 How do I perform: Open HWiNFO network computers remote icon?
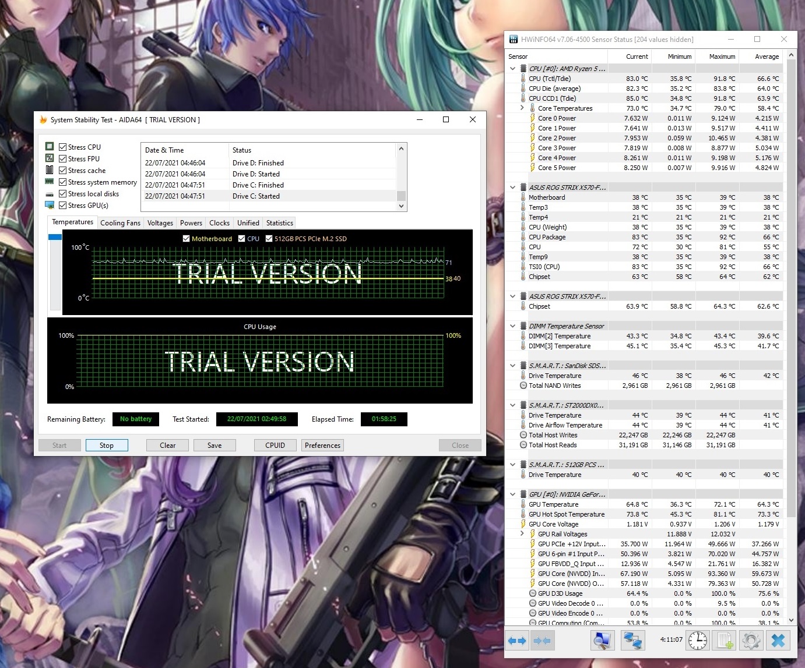coord(633,641)
